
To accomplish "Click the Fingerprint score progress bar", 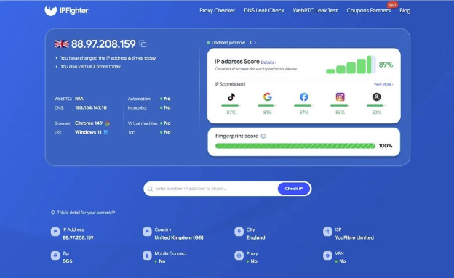I will pos(295,146).
